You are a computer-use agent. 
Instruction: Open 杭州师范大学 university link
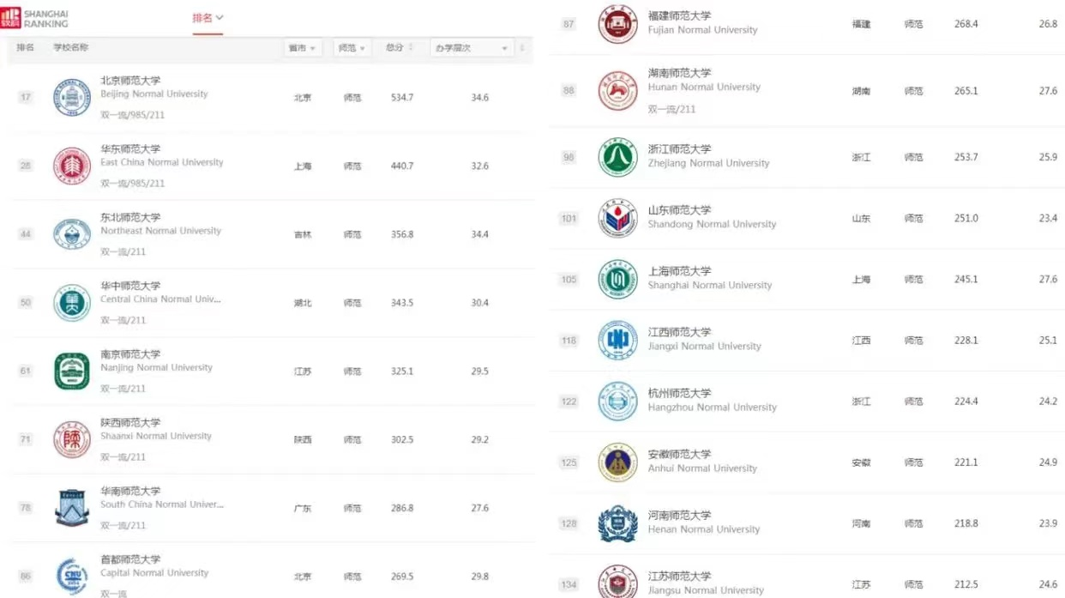pos(679,393)
